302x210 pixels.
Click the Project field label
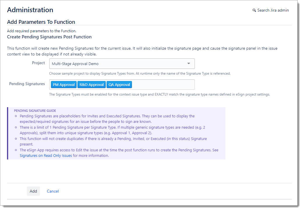38,63
